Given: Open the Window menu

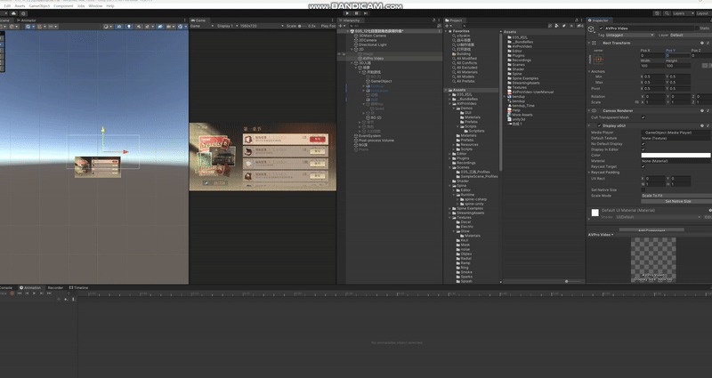Looking at the screenshot, I should 95,6.
